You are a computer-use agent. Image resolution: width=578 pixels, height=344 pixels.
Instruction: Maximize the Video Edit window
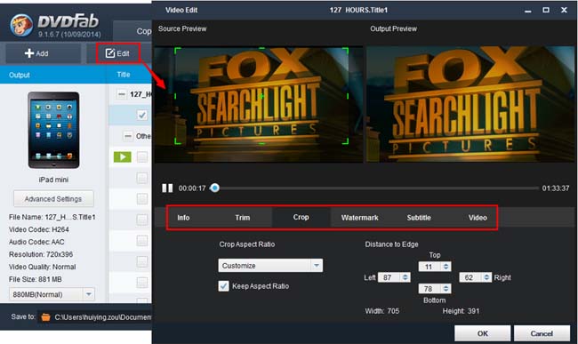546,11
